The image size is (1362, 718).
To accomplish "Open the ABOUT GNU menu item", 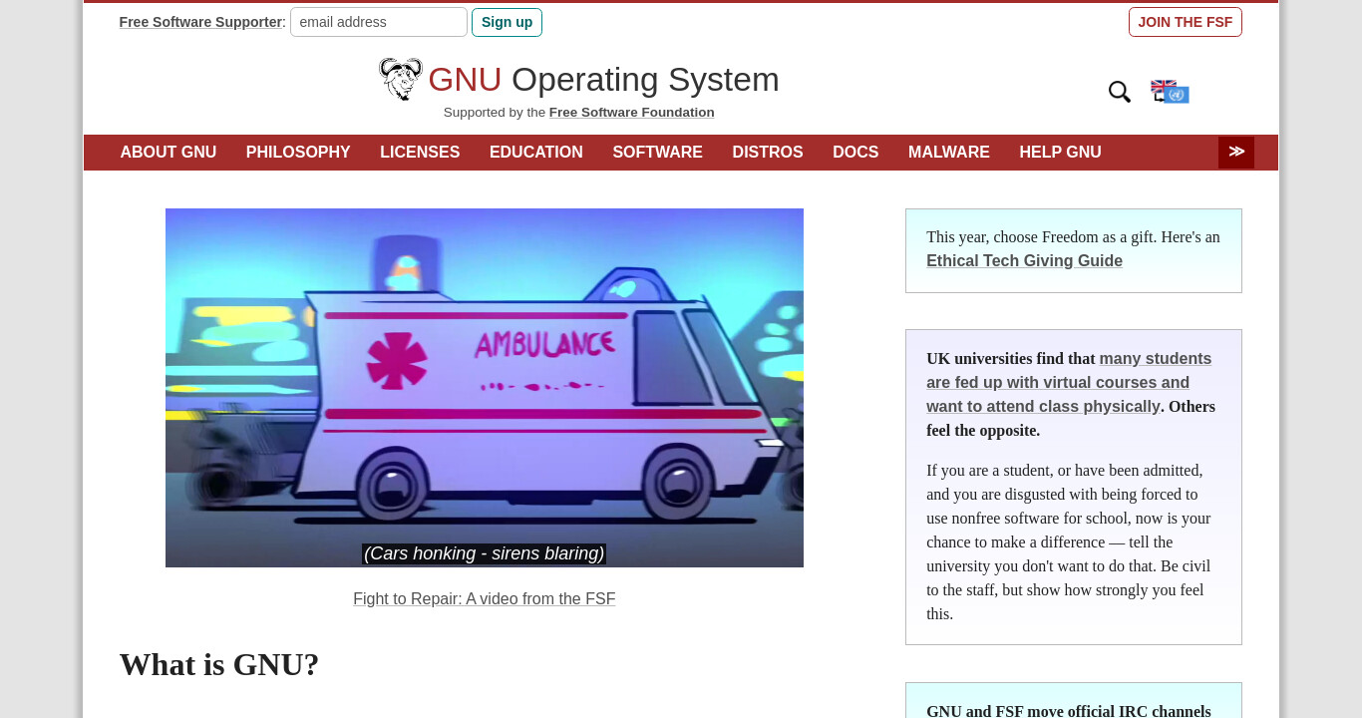I will pos(169,153).
